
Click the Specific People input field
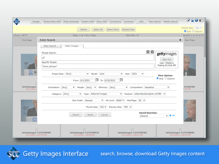98,66
